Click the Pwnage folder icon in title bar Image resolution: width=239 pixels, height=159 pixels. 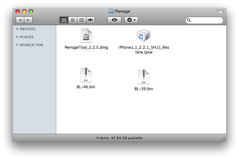pos(111,11)
